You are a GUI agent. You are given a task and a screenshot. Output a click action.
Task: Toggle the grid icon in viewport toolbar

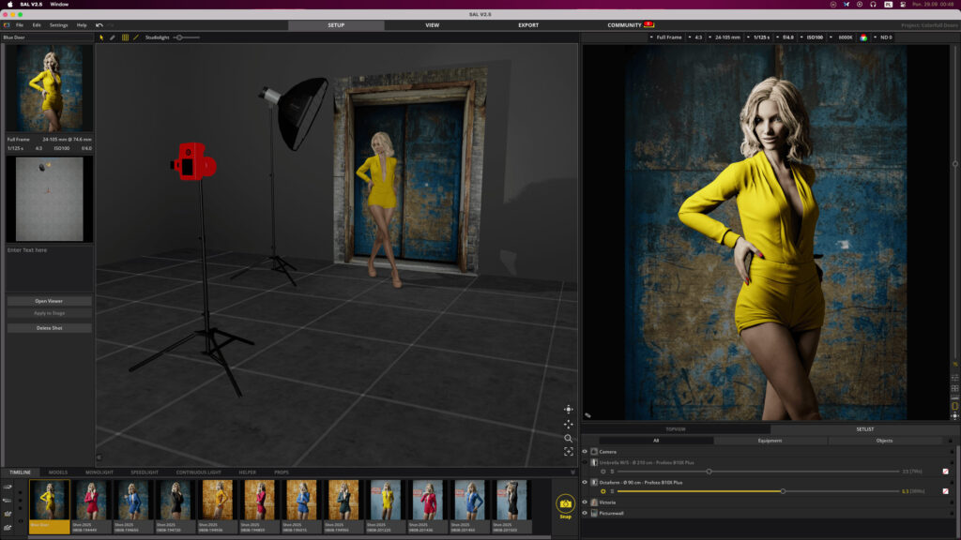[x=125, y=37]
